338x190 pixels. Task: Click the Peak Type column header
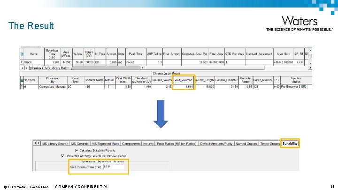coord(136,54)
